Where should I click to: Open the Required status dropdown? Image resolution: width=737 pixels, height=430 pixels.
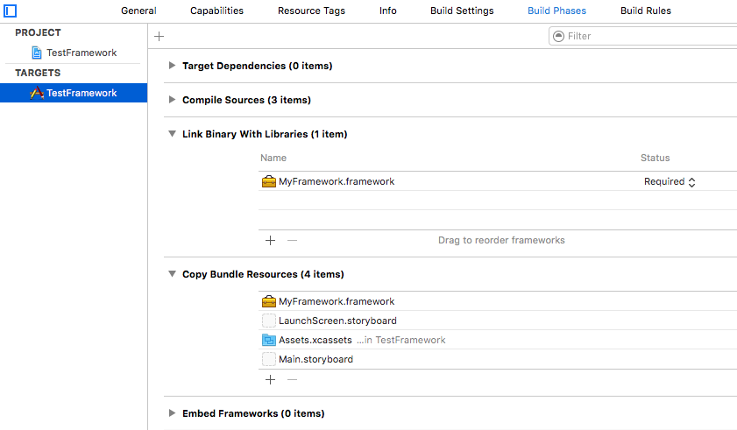pyautogui.click(x=670, y=181)
